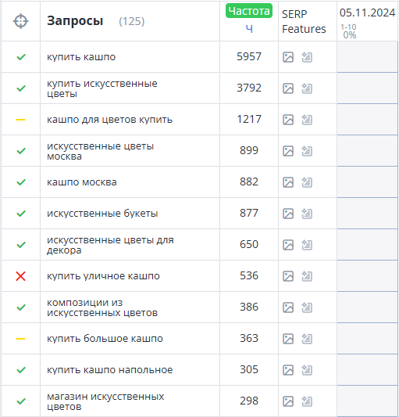Open image SERP feature for купить кашпо
The image size is (399, 417).
click(288, 57)
